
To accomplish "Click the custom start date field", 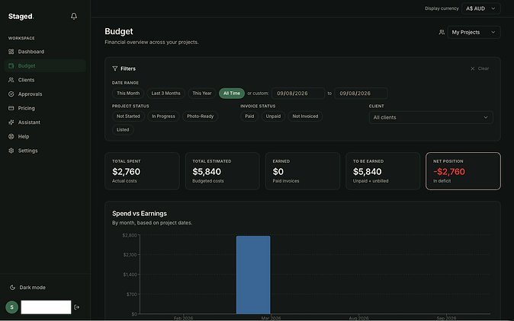I will [298, 93].
